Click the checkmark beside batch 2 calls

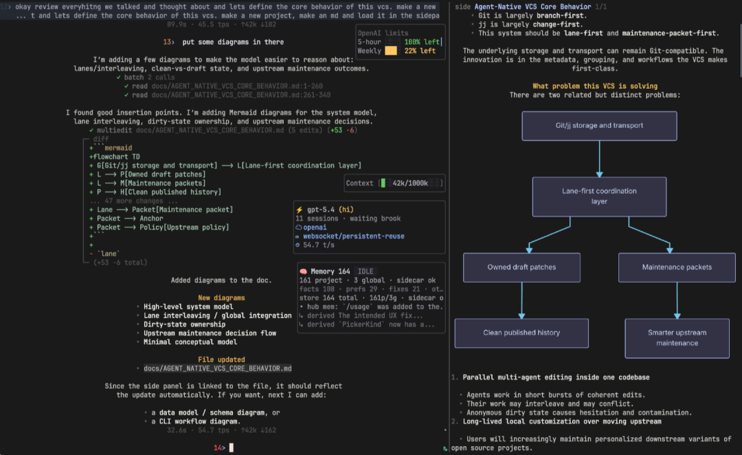[119, 77]
